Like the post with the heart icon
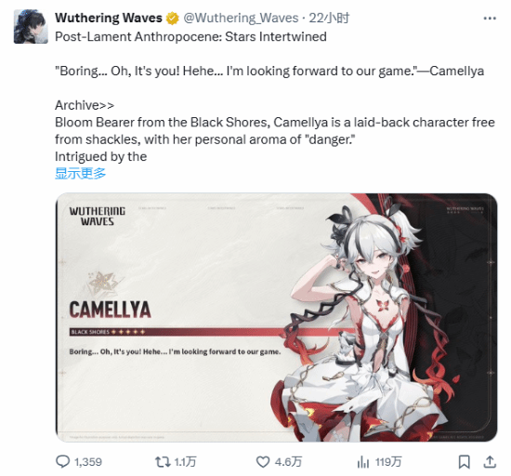Viewport: 511px width, 476px height. pos(263,462)
